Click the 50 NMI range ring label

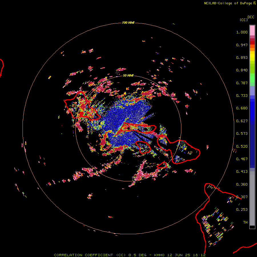pos(128,75)
